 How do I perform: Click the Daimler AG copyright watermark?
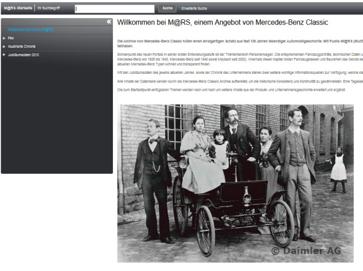(306, 251)
